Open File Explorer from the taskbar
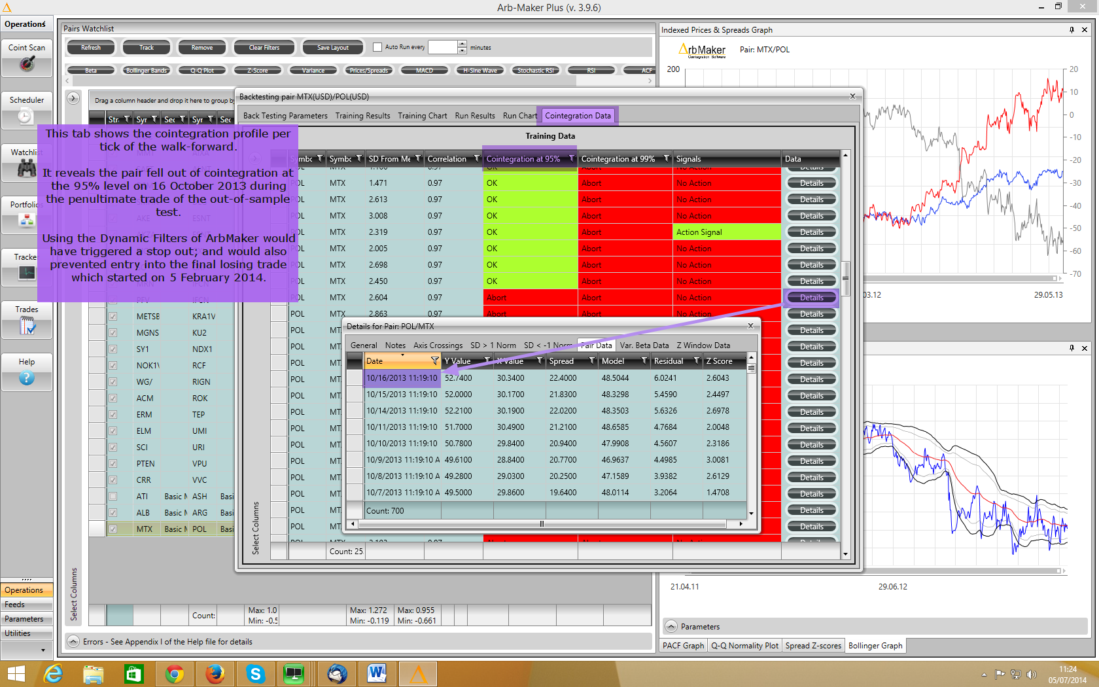Image resolution: width=1099 pixels, height=687 pixels. click(x=94, y=673)
